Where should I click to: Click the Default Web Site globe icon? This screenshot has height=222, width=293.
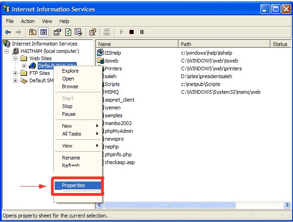tap(33, 66)
